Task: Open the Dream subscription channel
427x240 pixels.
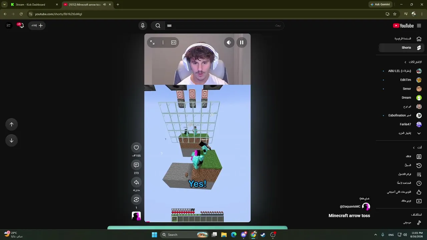Action: [402, 98]
